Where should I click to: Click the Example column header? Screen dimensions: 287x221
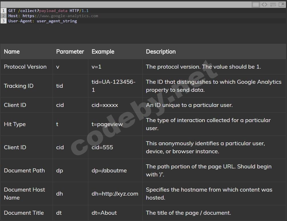[103, 52]
